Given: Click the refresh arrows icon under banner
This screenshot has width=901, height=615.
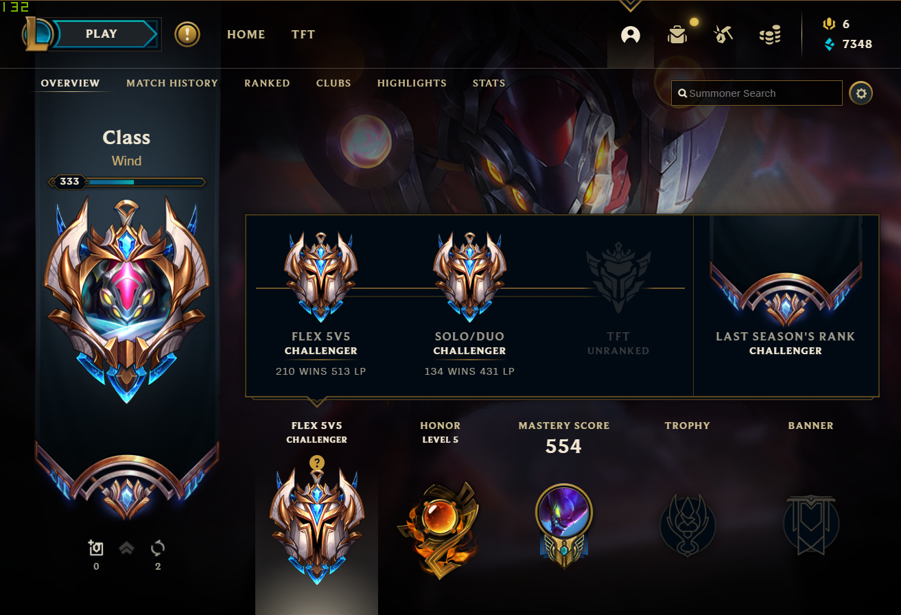Looking at the screenshot, I should tap(158, 548).
